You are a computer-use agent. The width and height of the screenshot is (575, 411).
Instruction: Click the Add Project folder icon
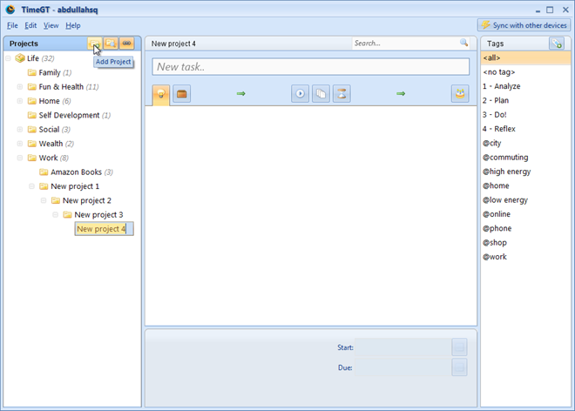point(95,44)
